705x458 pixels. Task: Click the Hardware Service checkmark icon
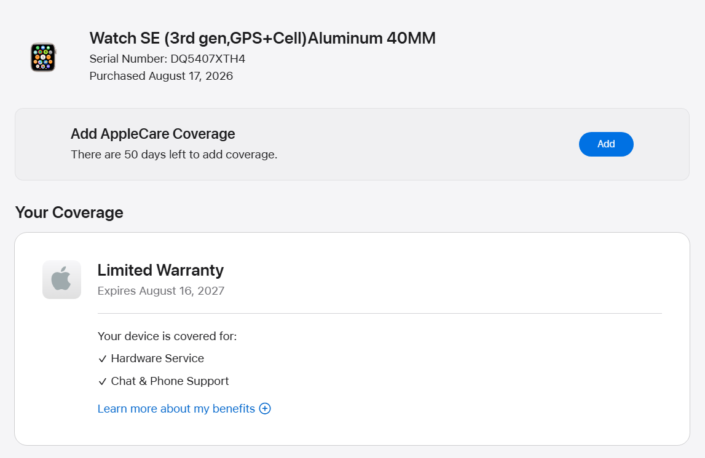click(103, 359)
